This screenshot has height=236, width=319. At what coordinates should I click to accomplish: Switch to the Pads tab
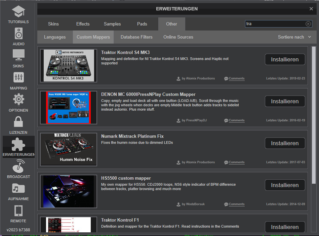(142, 24)
